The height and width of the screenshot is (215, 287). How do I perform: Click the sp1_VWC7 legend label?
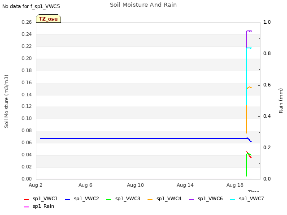[x=251, y=198]
